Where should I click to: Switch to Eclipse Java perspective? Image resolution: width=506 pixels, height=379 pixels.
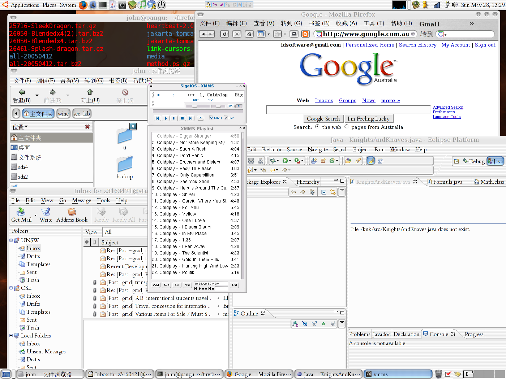(495, 161)
